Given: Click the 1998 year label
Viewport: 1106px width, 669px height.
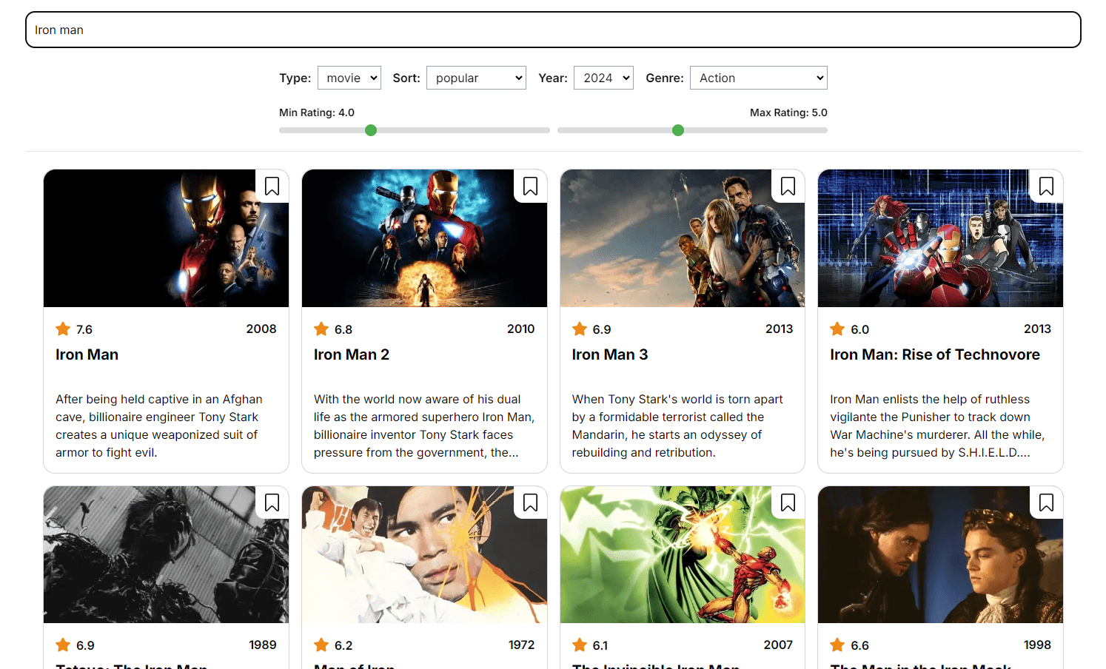Looking at the screenshot, I should (1037, 645).
